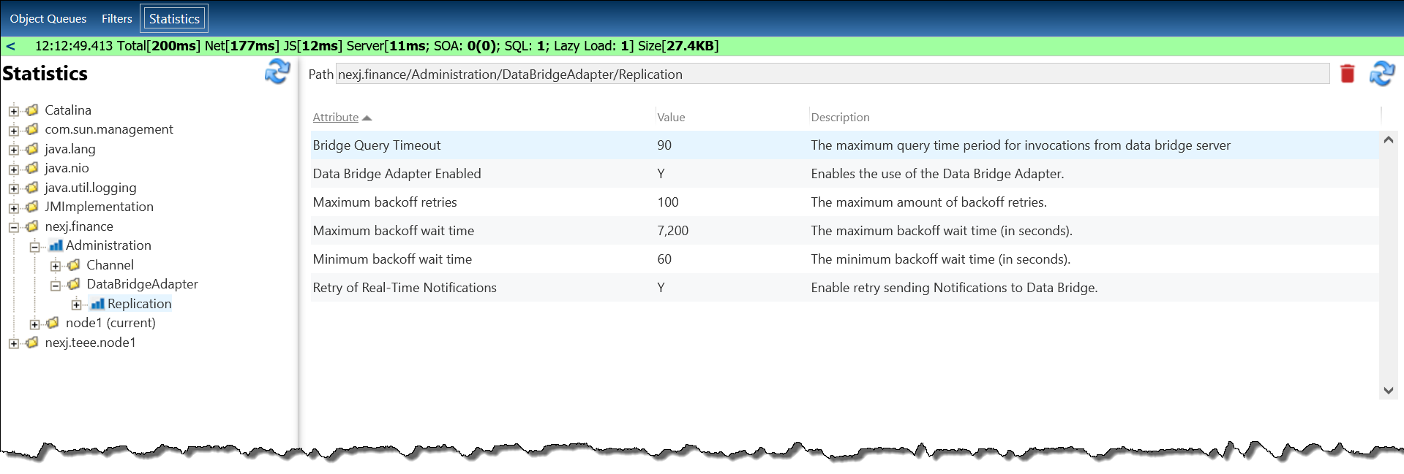This screenshot has width=1404, height=474.
Task: Click the scrollbar down arrow in table
Action: coord(1388,391)
